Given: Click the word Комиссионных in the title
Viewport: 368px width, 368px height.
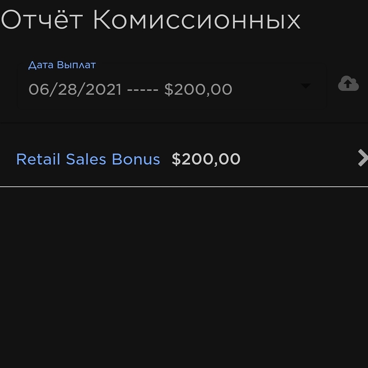Looking at the screenshot, I should [197, 20].
